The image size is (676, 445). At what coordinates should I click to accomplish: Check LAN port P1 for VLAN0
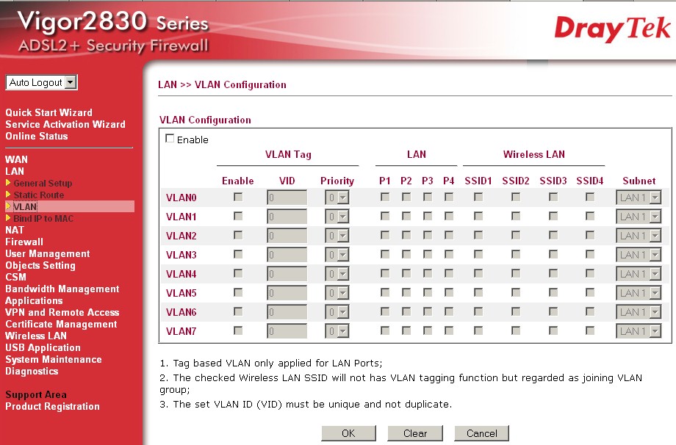[385, 197]
